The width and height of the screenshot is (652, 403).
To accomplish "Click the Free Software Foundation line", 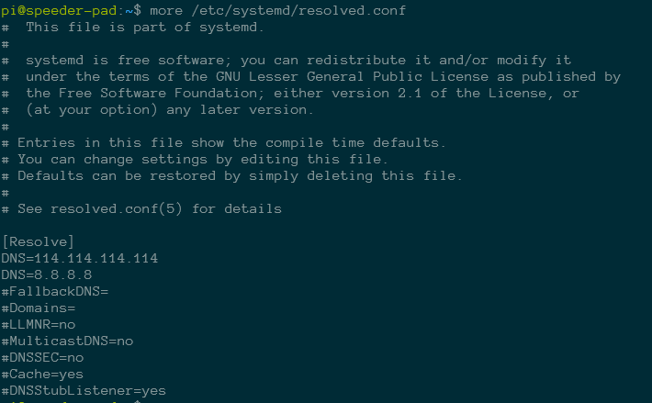I will click(x=303, y=93).
